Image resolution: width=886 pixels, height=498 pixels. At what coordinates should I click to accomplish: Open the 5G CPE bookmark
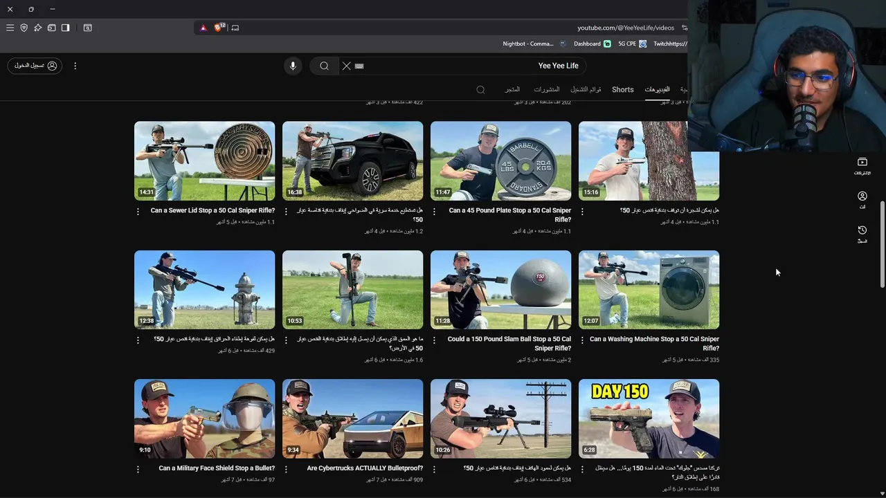[632, 44]
